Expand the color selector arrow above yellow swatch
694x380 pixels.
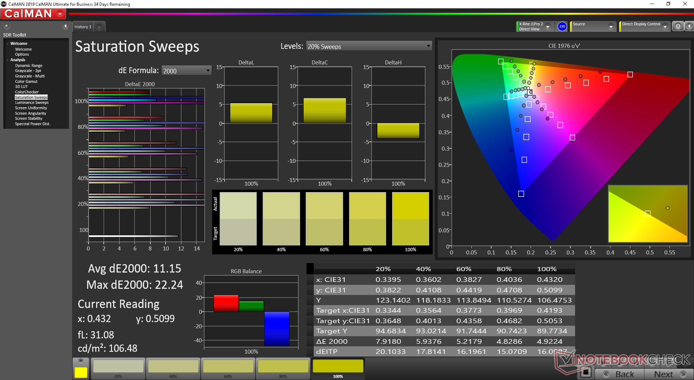click(x=81, y=360)
